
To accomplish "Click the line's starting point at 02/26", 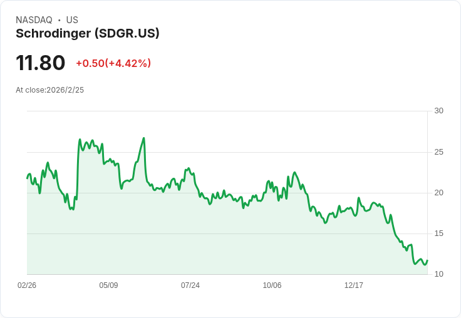I will (x=28, y=178).
